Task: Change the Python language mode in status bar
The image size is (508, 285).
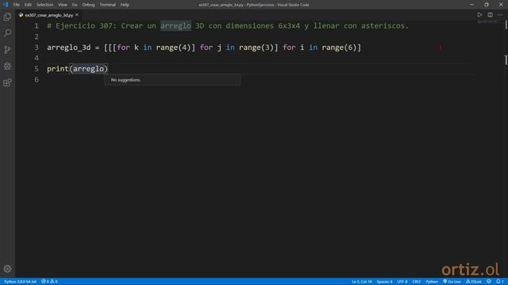Action: tap(432, 282)
